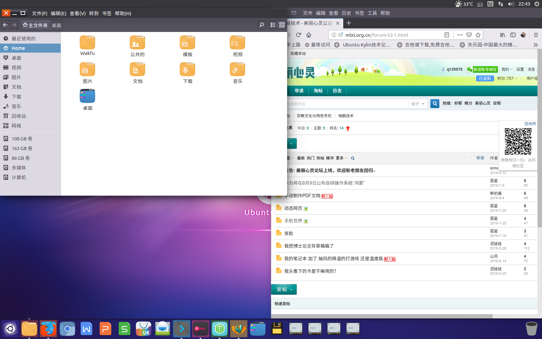The height and width of the screenshot is (339, 542).
Task: Open 编辑(E) menu in file manager
Action: 58,13
